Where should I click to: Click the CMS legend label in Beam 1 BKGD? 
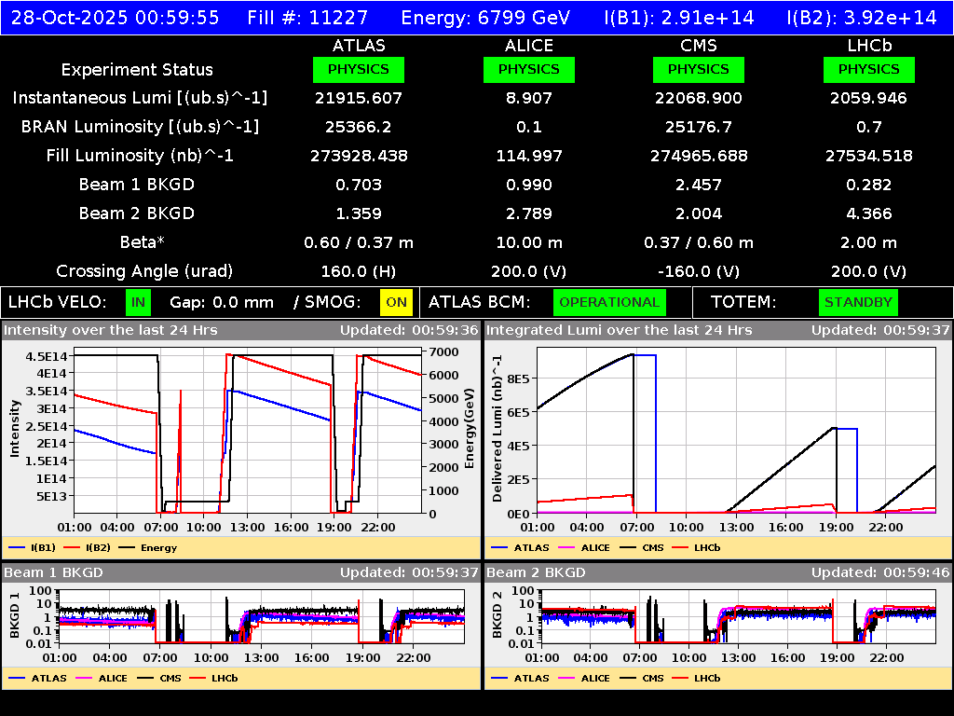(x=170, y=678)
